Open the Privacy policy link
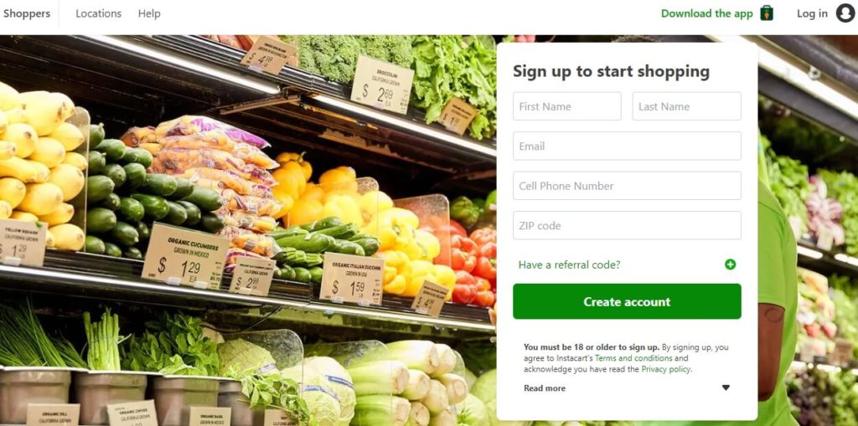Screen dimensions: 858x426 666,369
